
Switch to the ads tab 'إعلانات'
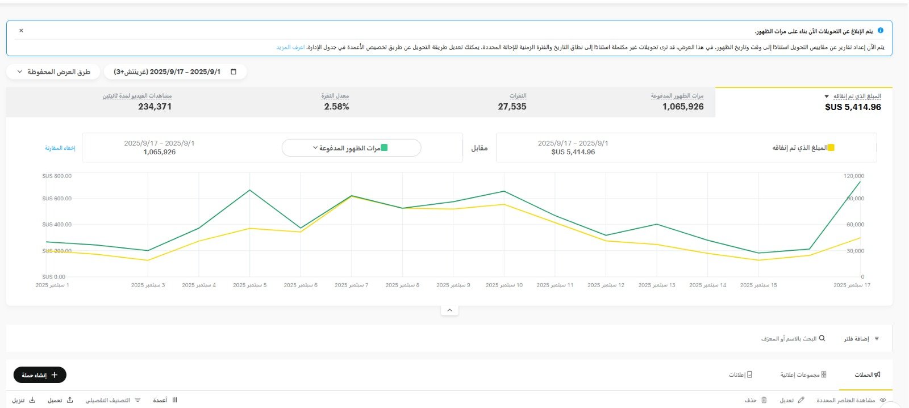click(741, 375)
